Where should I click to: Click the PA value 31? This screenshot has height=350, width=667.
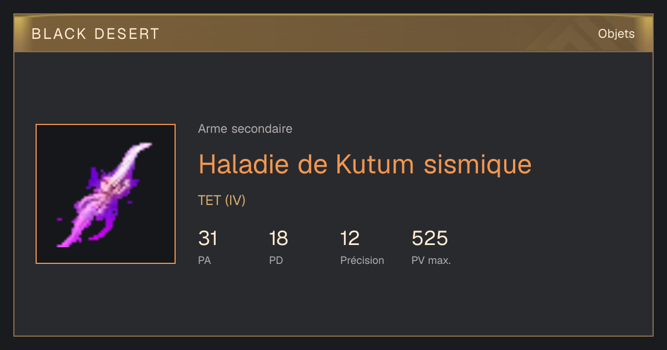(x=208, y=239)
